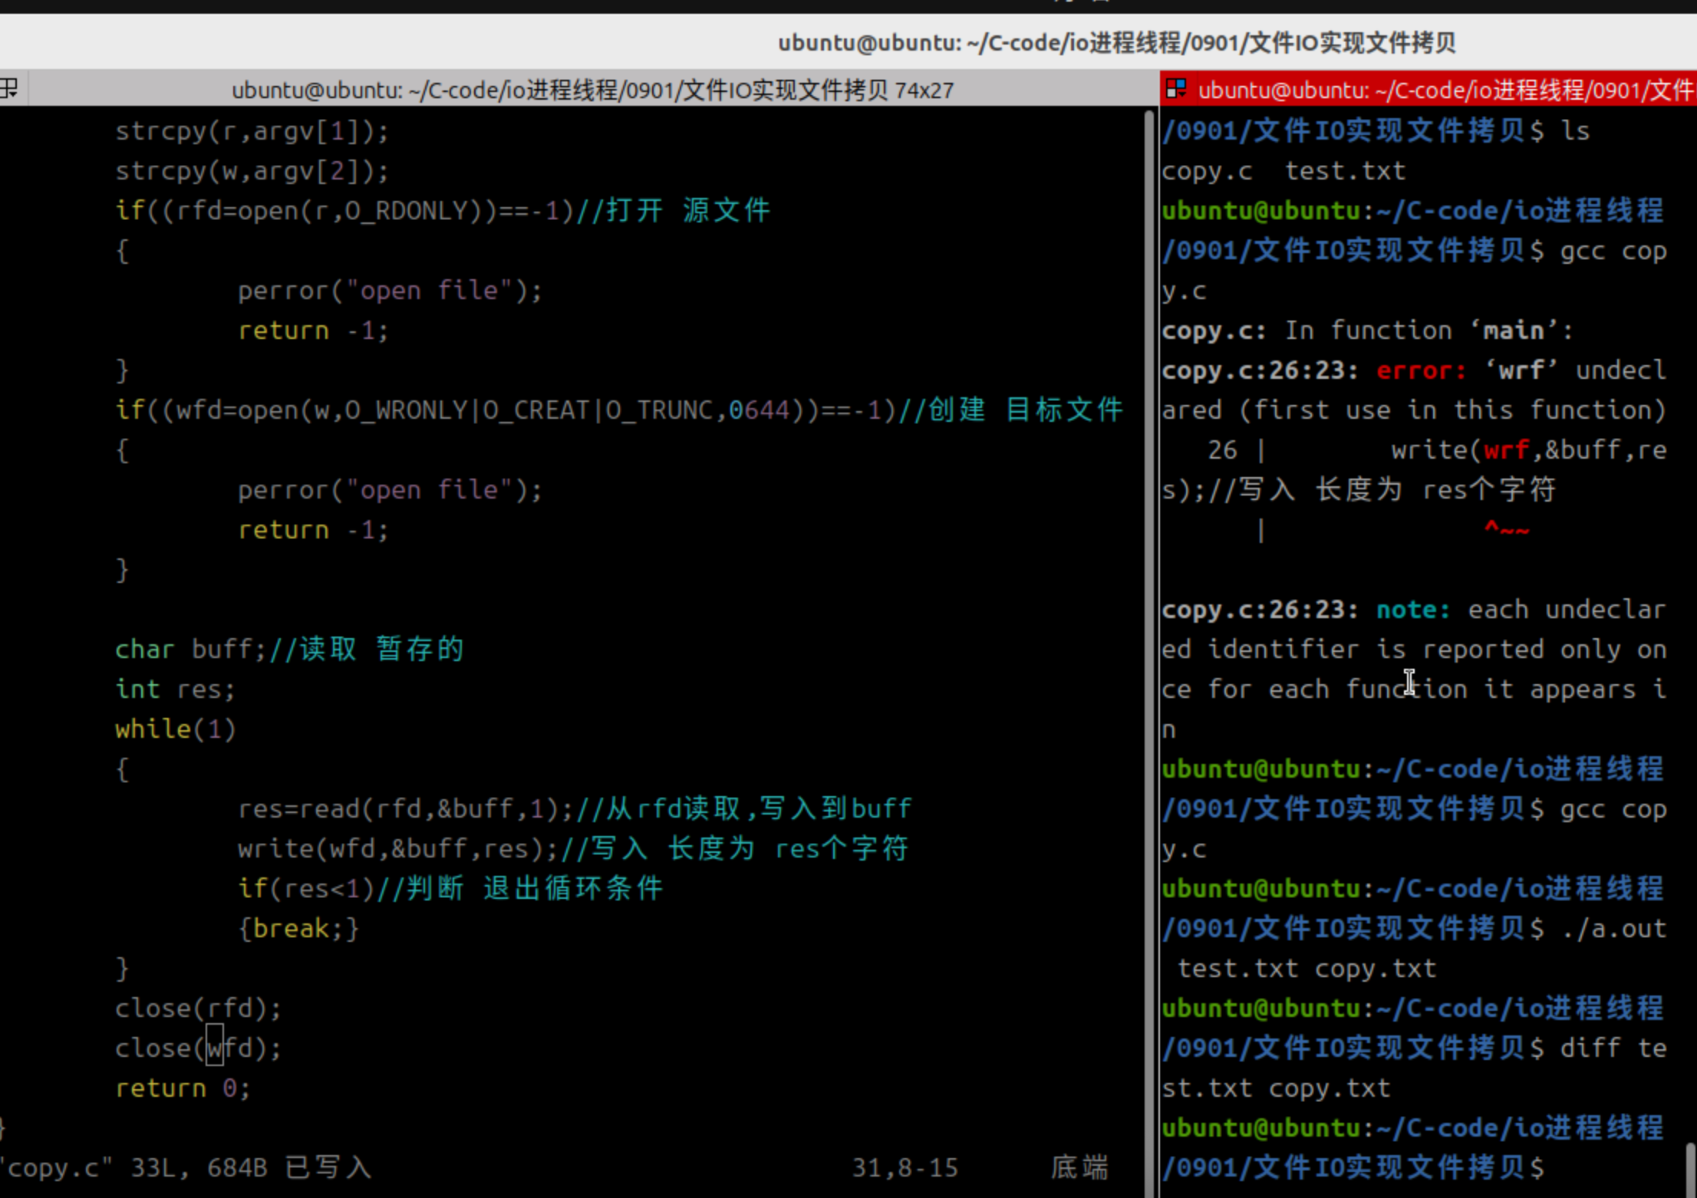Click line 'strcpy(w,argv[2]);'

click(x=252, y=171)
